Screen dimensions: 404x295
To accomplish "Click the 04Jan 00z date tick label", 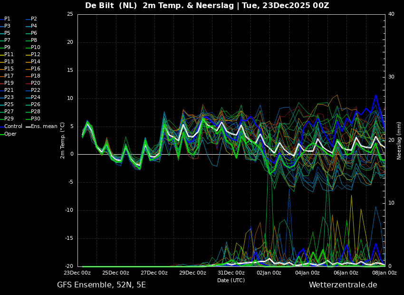I will click(308, 273).
